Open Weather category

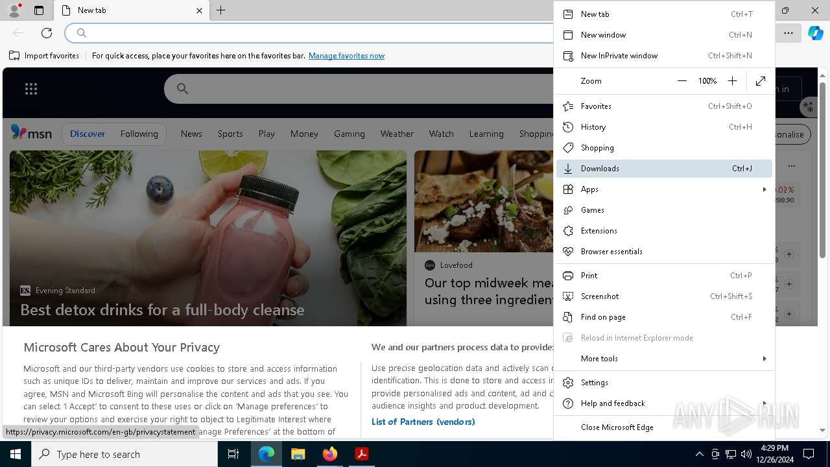397,134
